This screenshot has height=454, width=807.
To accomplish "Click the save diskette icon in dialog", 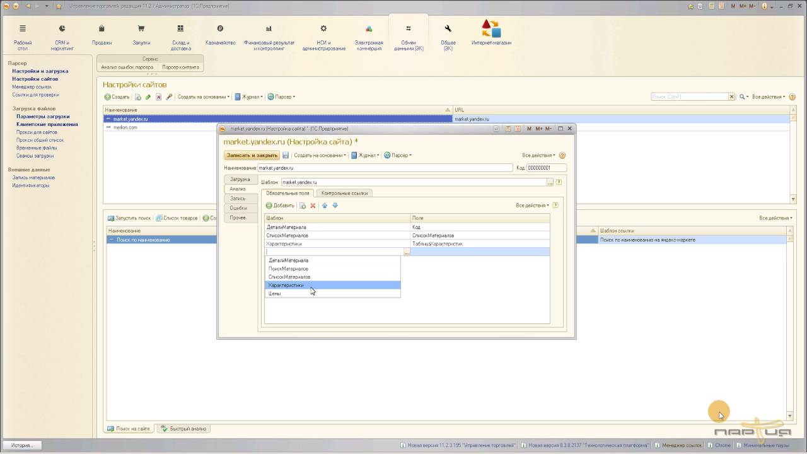I will tap(286, 155).
